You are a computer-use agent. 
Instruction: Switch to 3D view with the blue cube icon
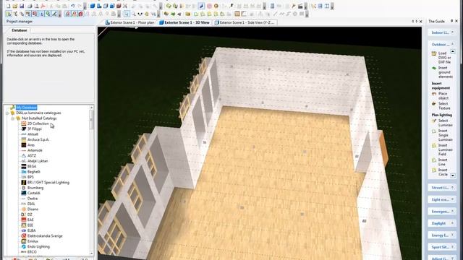(93, 6)
